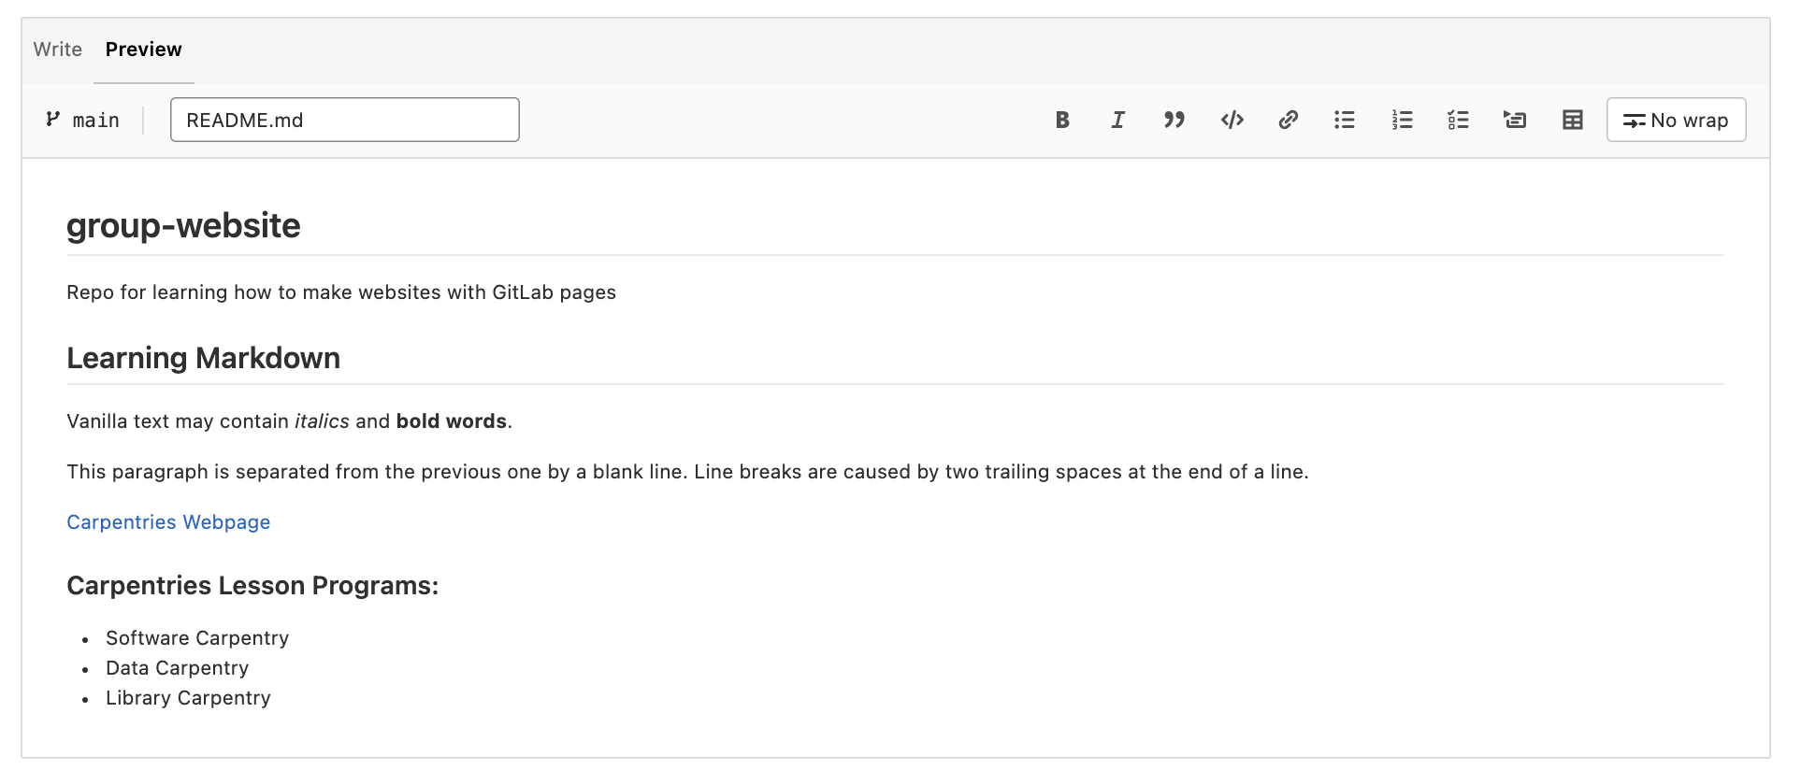Add a link with the chain icon
Image resolution: width=1801 pixels, height=770 pixels.
point(1288,120)
